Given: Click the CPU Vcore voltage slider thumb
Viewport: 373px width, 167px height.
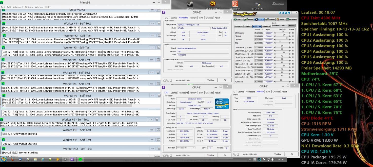Looking at the screenshot, I should 283,32.
